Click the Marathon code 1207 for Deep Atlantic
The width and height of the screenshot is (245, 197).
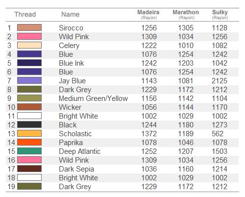pyautogui.click(x=186, y=151)
